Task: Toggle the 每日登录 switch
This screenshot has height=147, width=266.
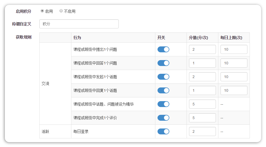Action: tap(163, 131)
